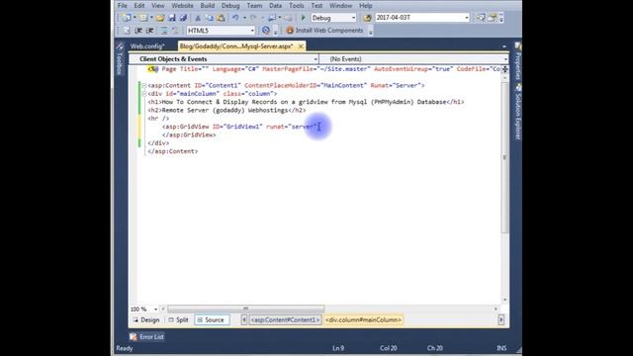
Task: Switch to Design view
Action: (x=146, y=320)
